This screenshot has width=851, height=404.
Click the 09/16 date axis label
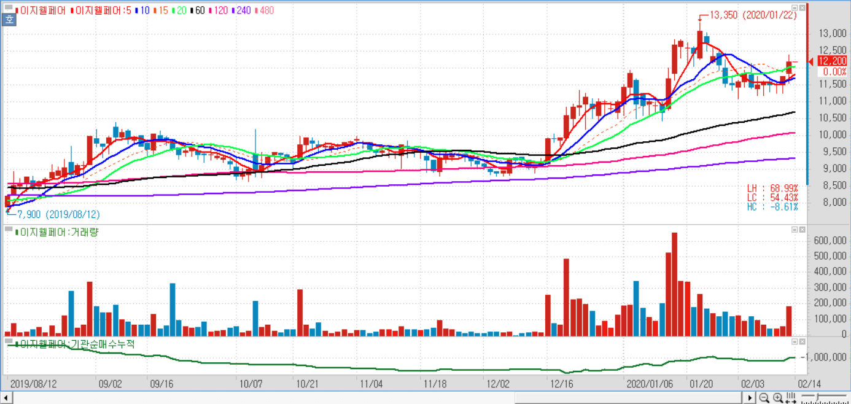161,384
